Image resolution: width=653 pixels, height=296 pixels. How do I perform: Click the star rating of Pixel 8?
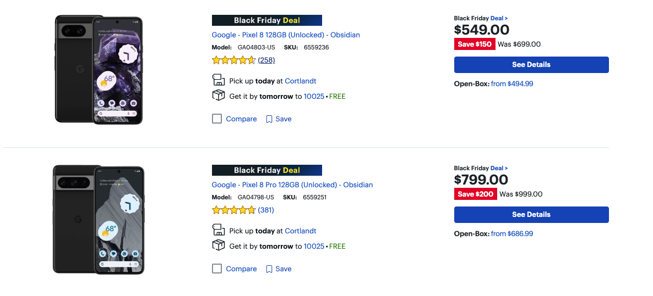[233, 60]
